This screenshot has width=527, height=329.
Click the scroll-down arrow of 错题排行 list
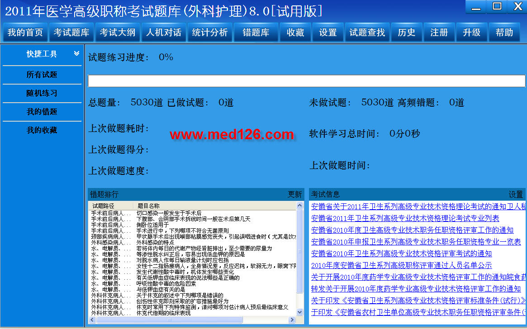coord(300,312)
